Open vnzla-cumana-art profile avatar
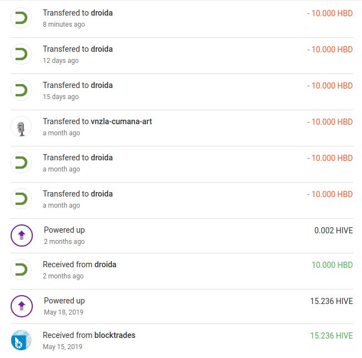This screenshot has width=362, height=358. [21, 127]
